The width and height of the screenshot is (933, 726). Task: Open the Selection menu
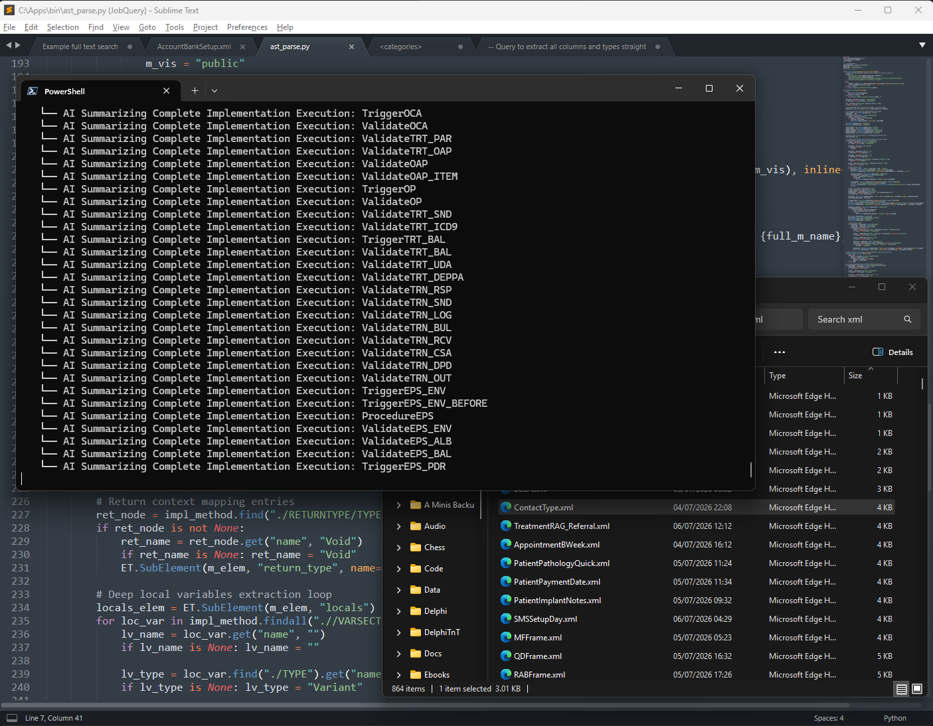click(x=63, y=27)
